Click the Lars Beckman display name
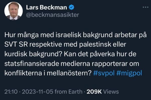This screenshot has height=100, width=151. pyautogui.click(x=47, y=7)
